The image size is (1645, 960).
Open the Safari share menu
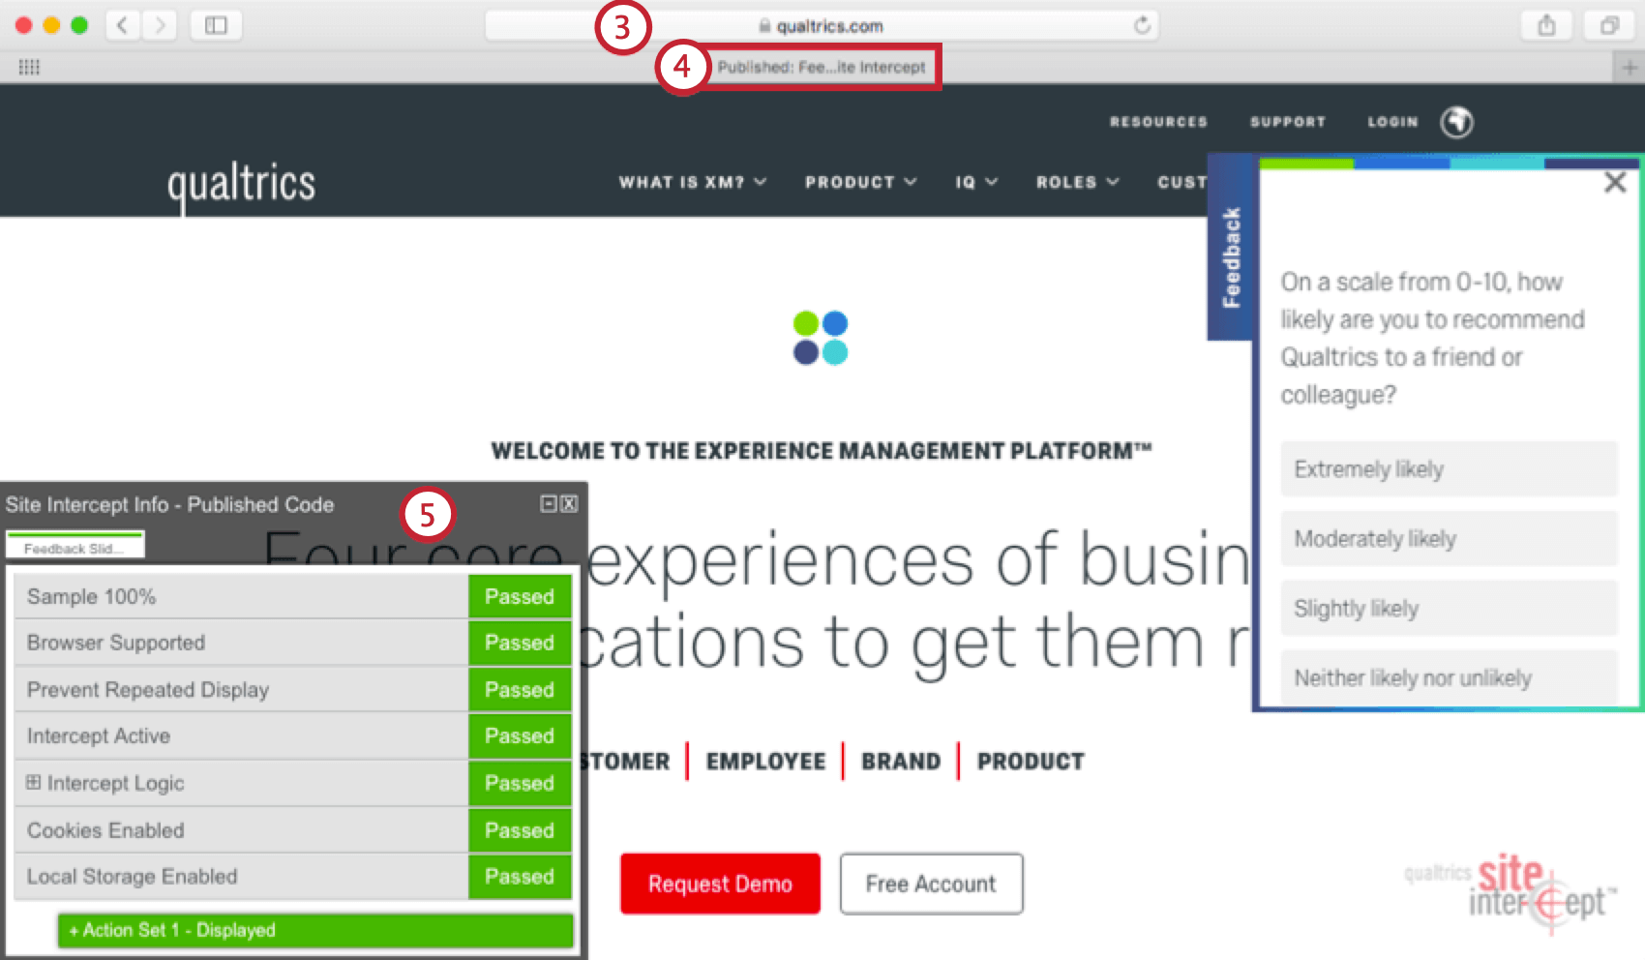1546,25
